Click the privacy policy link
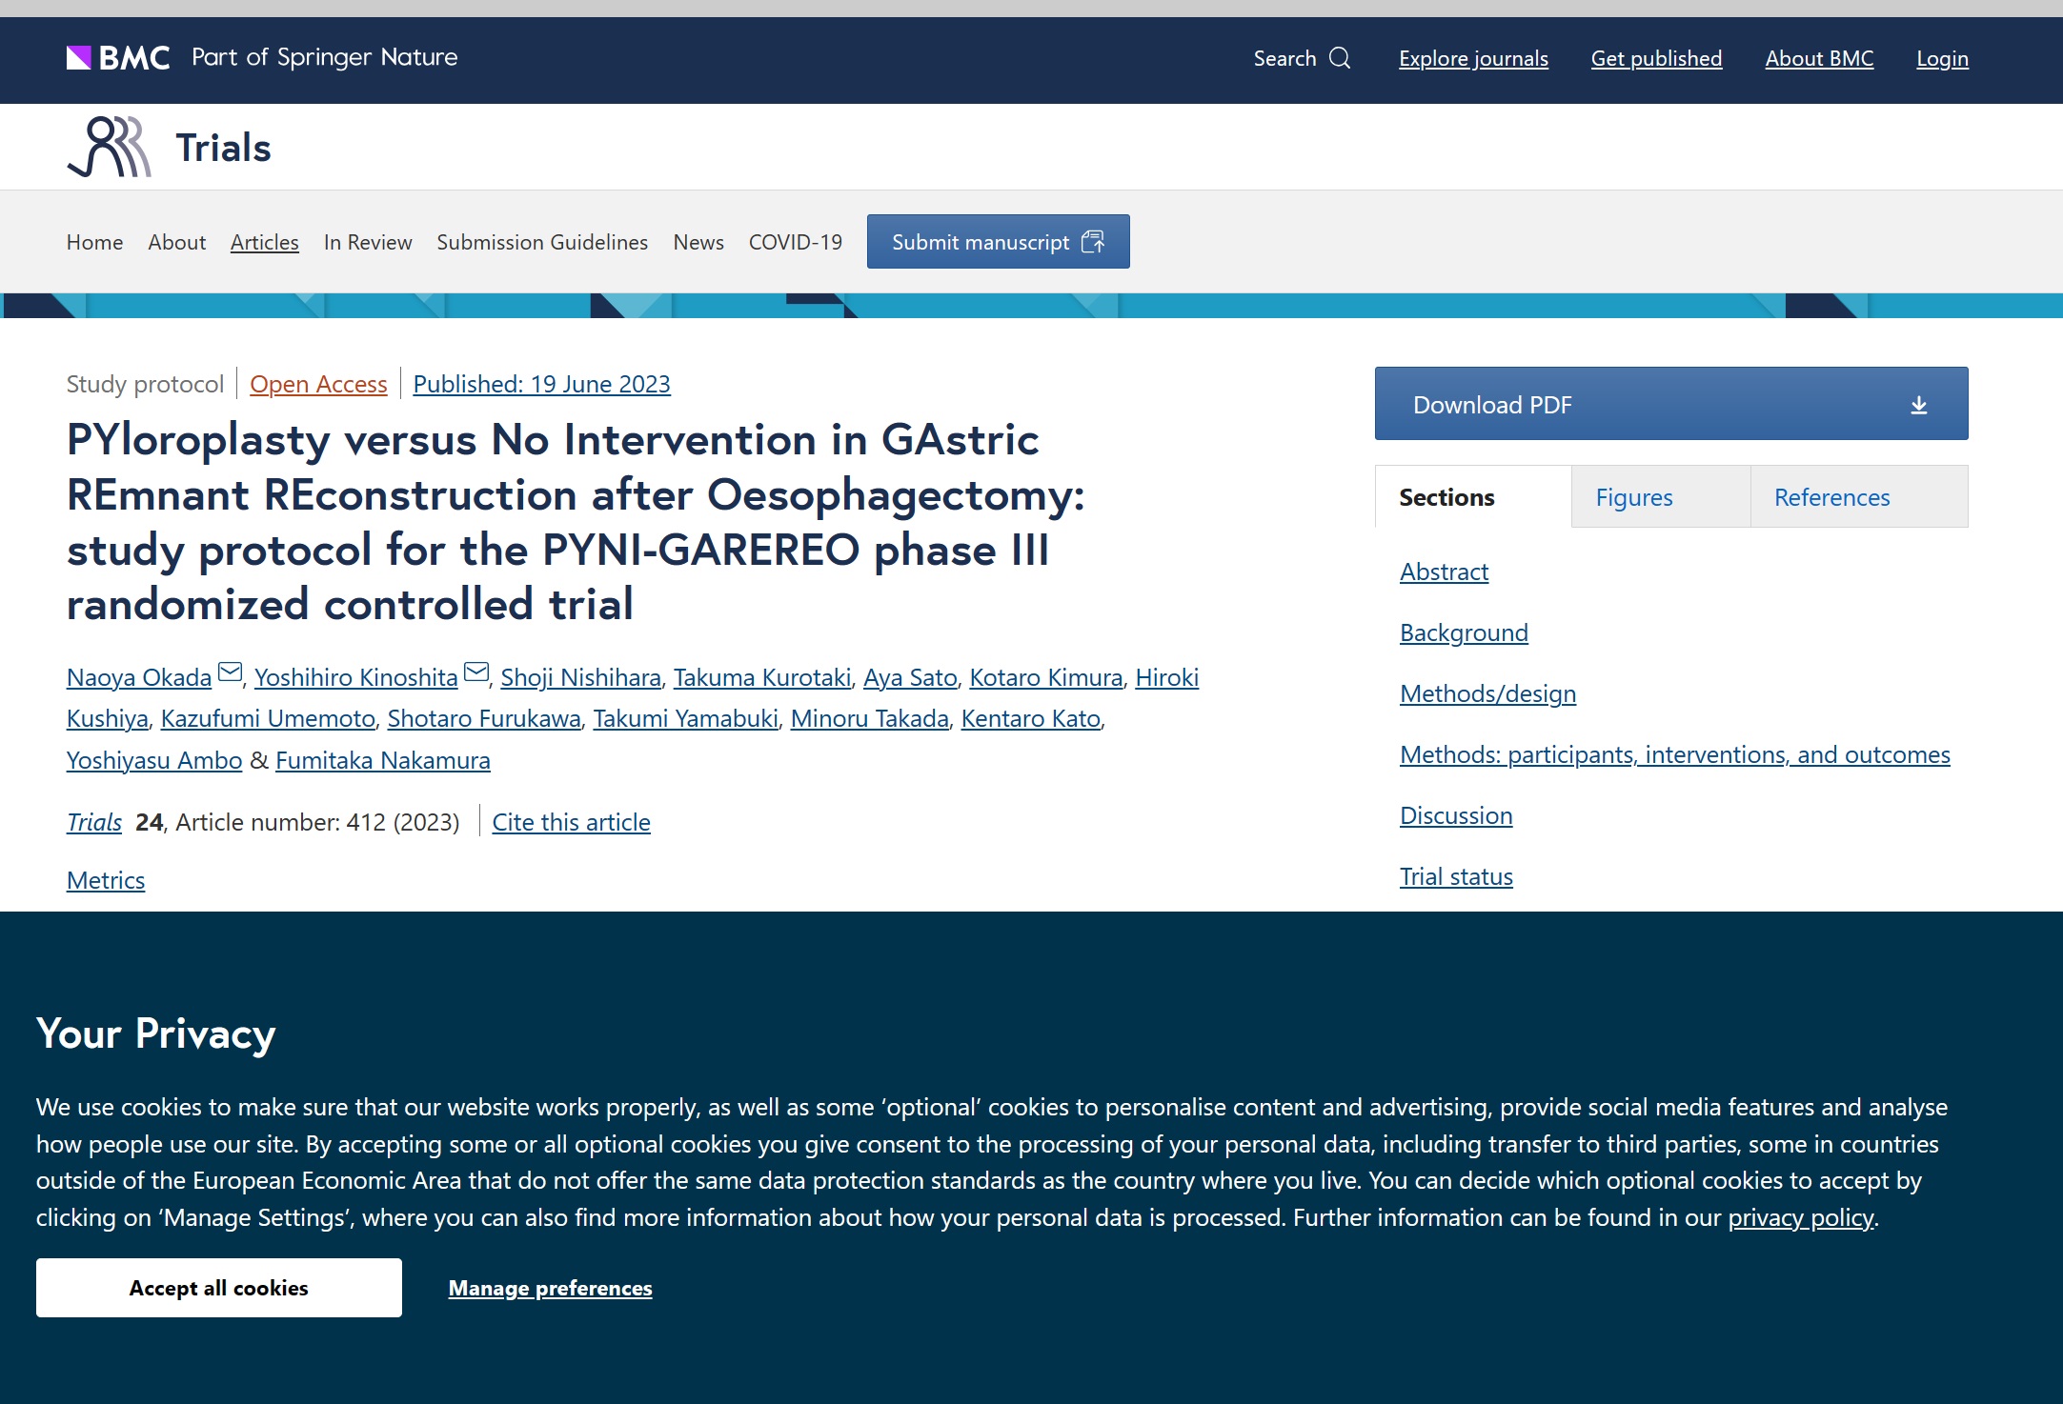Viewport: 2063px width, 1404px height. click(x=1800, y=1217)
